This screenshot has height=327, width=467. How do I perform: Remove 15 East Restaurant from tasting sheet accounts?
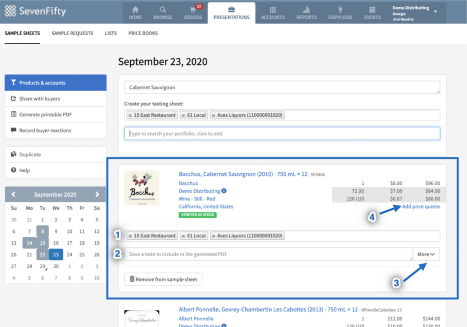pyautogui.click(x=130, y=115)
